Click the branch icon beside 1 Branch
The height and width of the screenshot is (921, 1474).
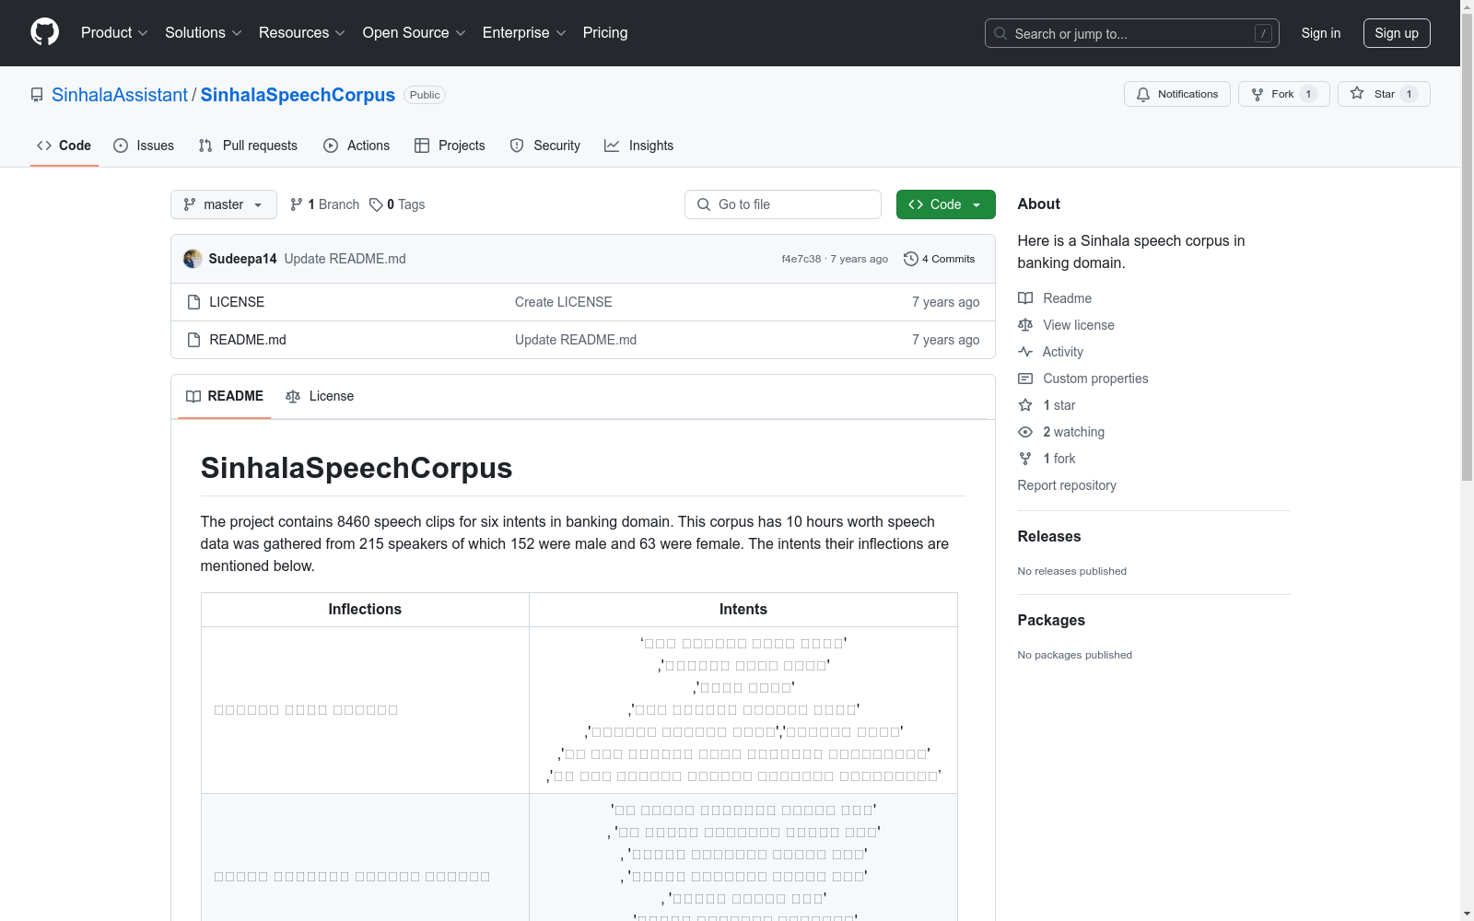tap(297, 204)
